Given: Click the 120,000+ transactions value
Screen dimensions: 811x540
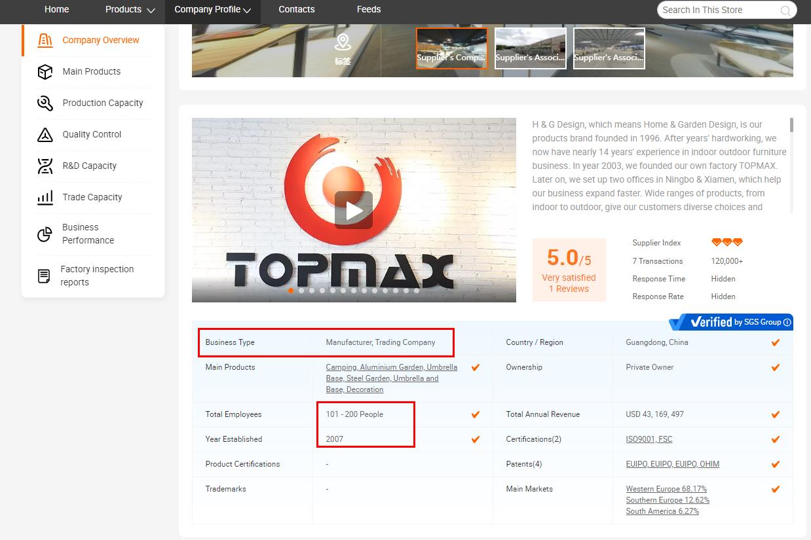Looking at the screenshot, I should click(727, 261).
